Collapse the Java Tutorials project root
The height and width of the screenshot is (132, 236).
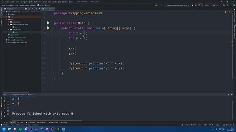tap(4, 12)
